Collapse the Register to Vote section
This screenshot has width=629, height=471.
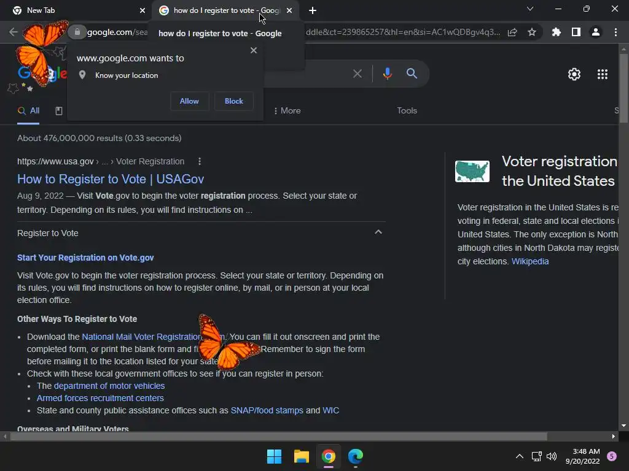(x=378, y=232)
